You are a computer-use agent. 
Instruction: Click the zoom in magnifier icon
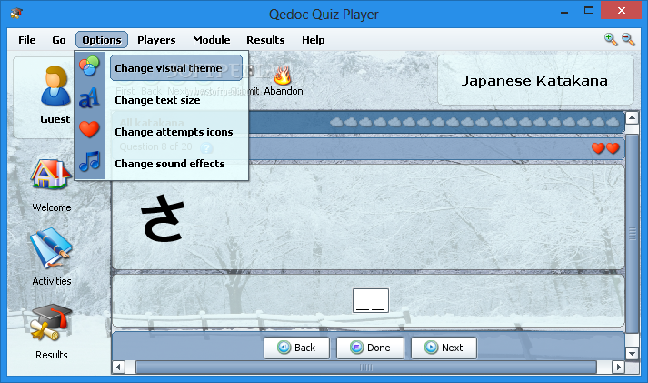click(x=611, y=39)
